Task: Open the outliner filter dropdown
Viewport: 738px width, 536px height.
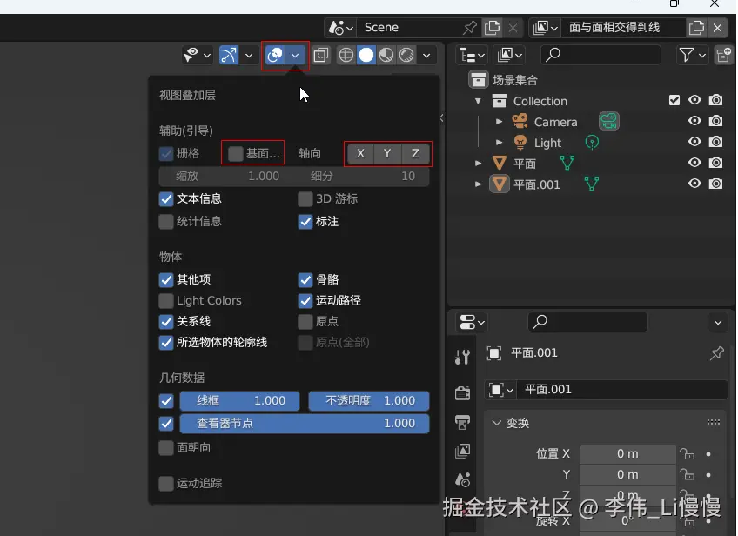Action: [x=692, y=55]
